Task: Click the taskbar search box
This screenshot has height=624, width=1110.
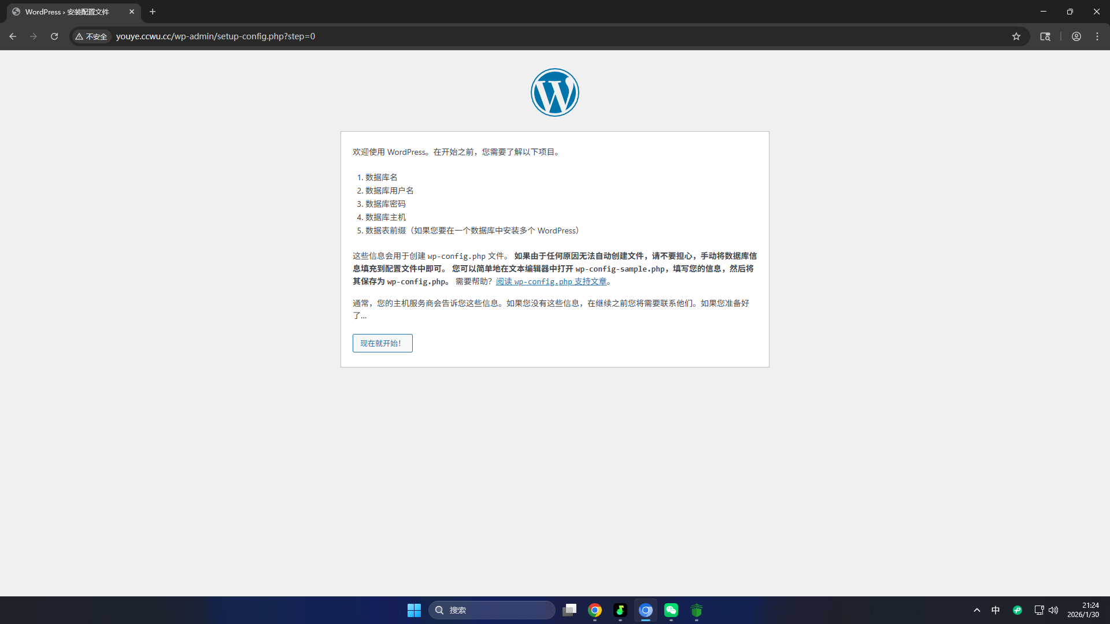Action: [x=491, y=610]
